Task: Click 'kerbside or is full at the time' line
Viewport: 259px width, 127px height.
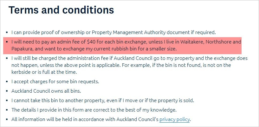Action: 44,72
